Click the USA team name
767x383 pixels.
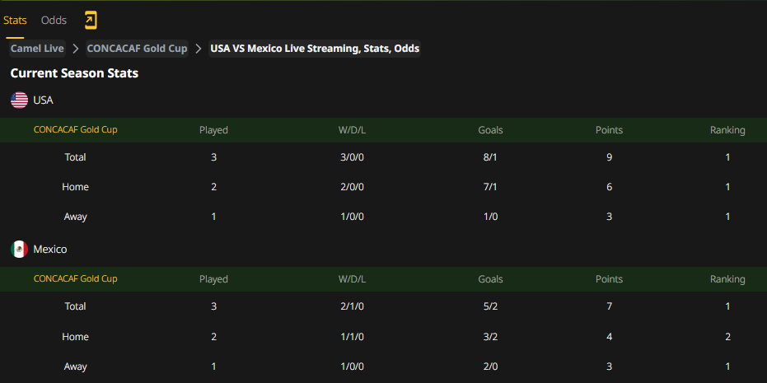(43, 100)
